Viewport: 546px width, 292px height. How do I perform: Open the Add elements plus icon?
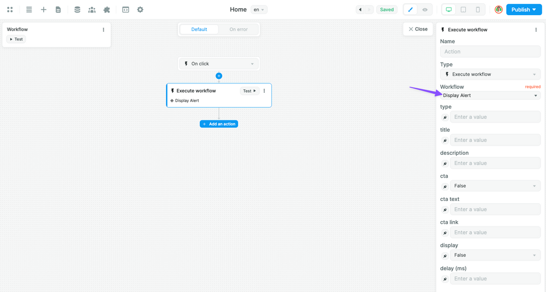(x=44, y=10)
